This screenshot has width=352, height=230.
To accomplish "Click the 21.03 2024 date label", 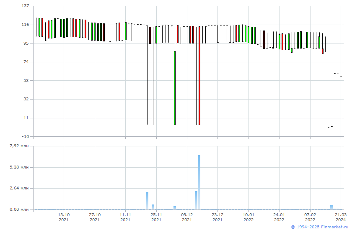I will click(341, 217).
